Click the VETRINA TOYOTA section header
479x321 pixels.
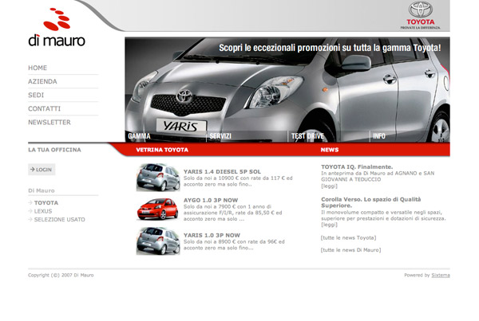coord(162,150)
